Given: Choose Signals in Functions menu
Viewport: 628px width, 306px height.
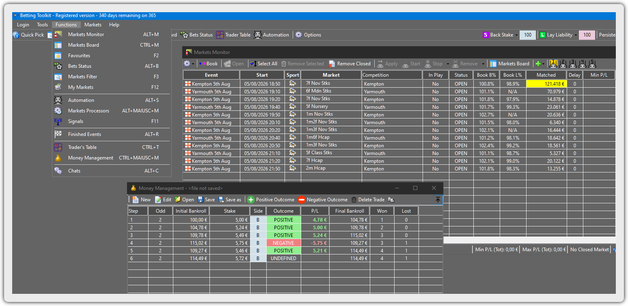Looking at the screenshot, I should click(112, 121).
